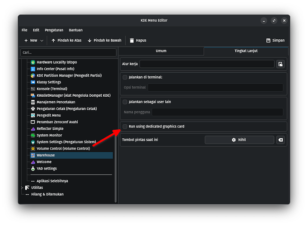Switch to the Tingkat Lanjut tab

pos(246,51)
